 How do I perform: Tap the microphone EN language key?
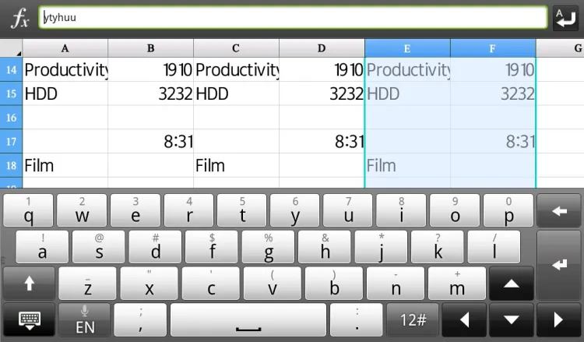click(85, 319)
